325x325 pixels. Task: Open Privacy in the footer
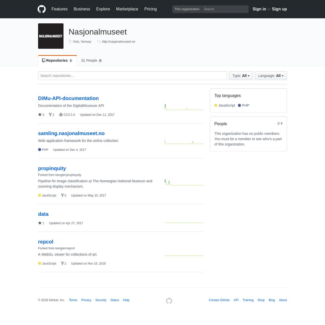coord(86,300)
